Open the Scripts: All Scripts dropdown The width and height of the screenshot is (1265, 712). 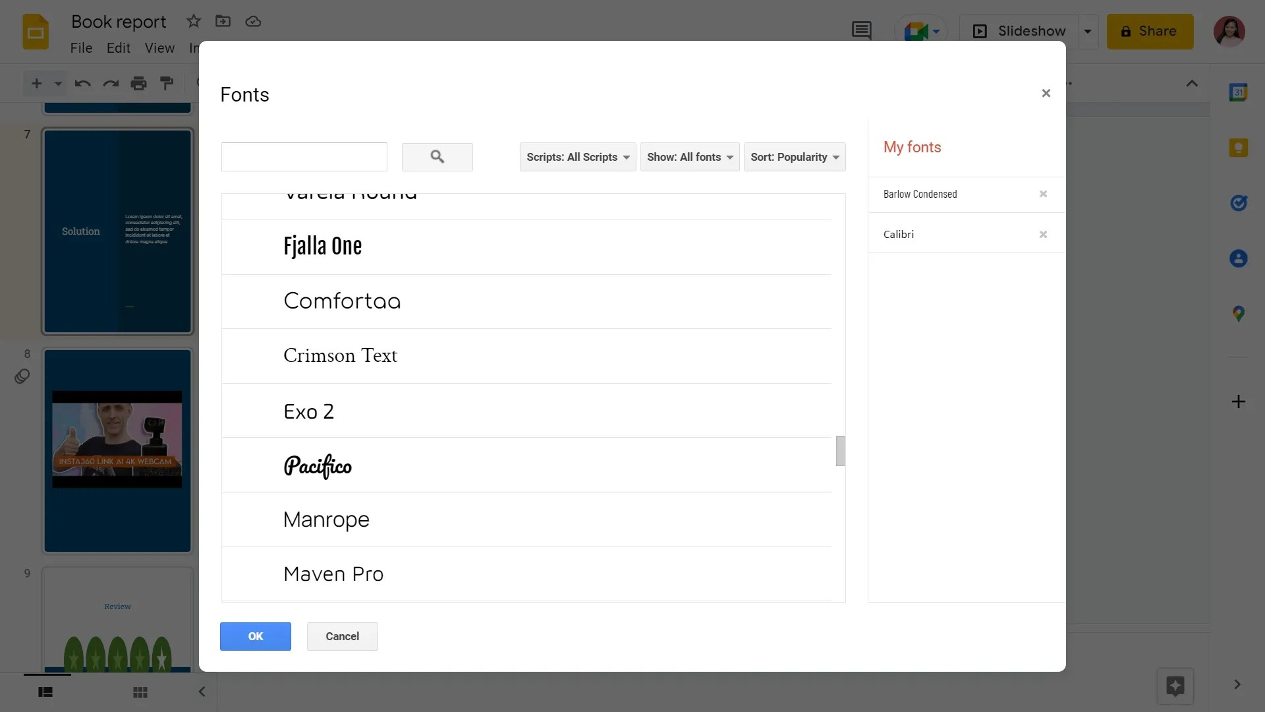click(577, 157)
